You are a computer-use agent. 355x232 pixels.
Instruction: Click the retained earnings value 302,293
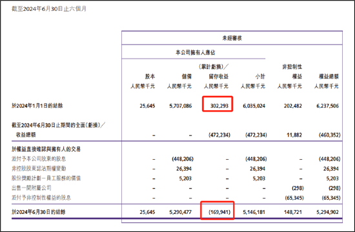click(219, 106)
